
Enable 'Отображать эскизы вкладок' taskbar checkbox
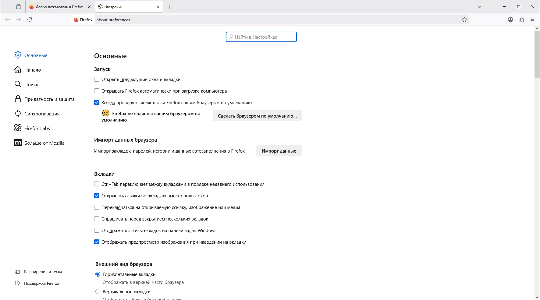[97, 230]
